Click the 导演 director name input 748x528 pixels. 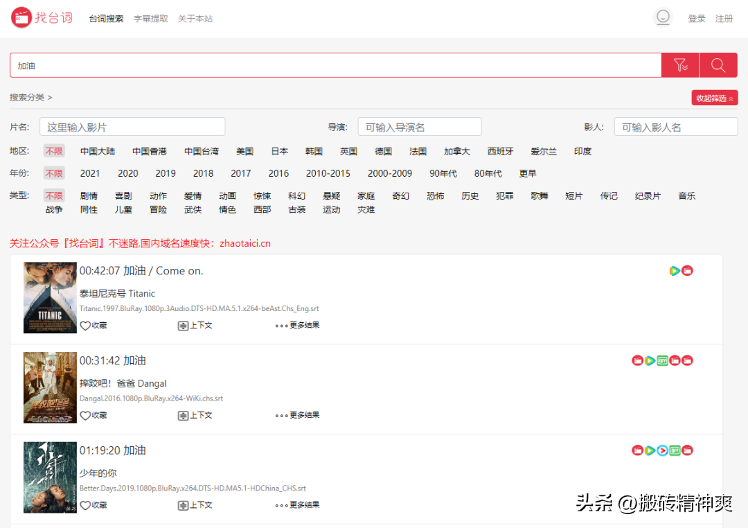point(419,127)
